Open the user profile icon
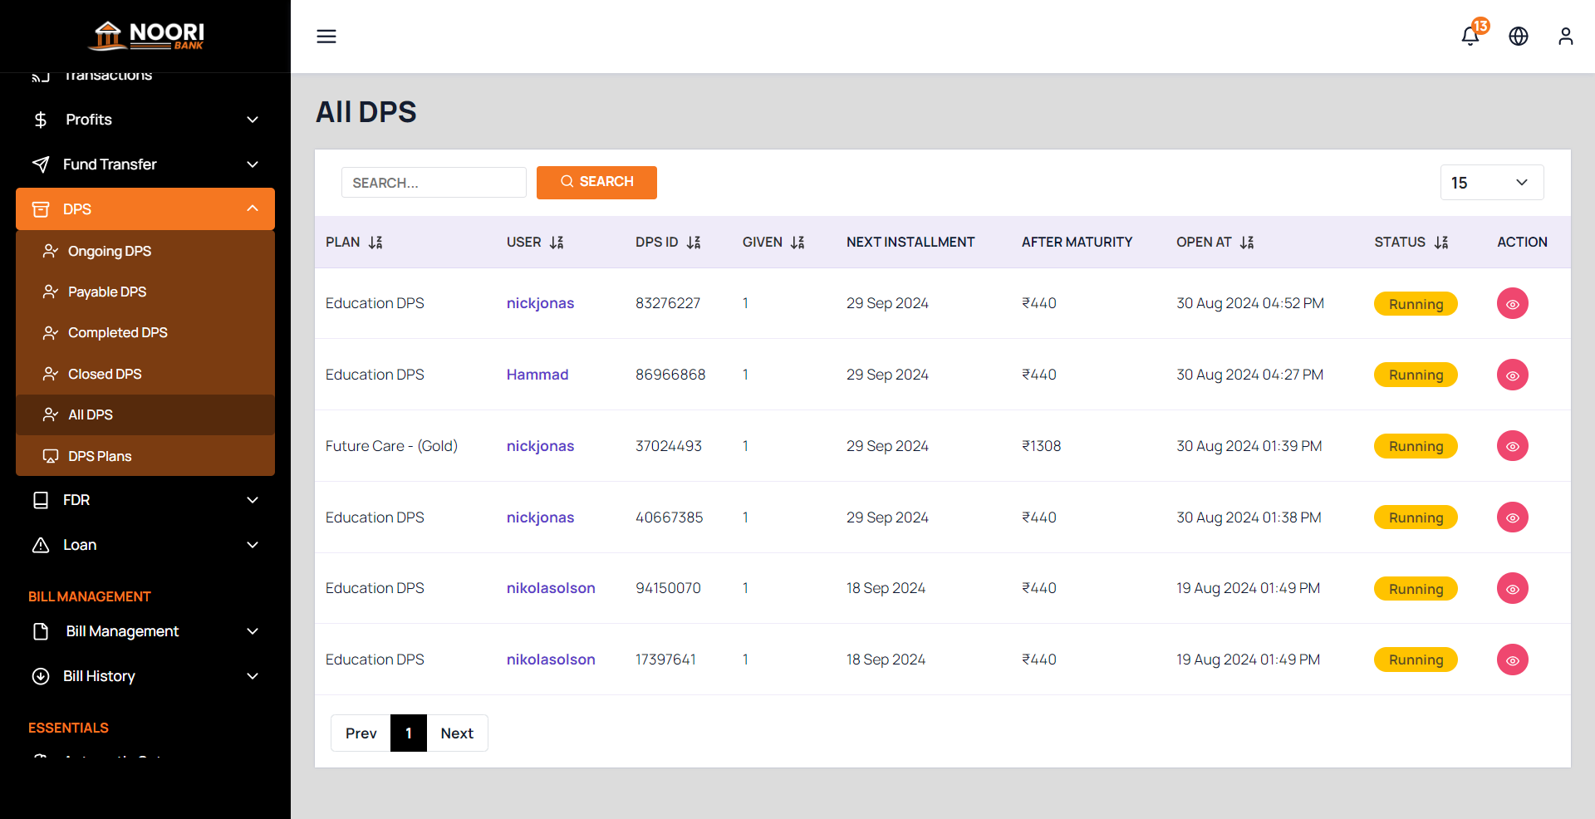 click(1565, 37)
